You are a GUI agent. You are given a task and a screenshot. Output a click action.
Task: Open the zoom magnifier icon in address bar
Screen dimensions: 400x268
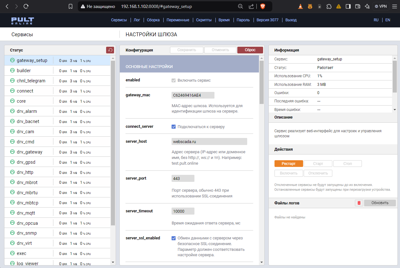point(241,6)
